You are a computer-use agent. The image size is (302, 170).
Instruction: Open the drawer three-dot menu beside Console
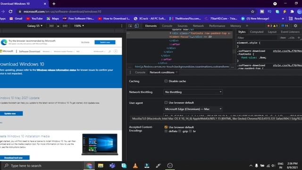pos(130,72)
